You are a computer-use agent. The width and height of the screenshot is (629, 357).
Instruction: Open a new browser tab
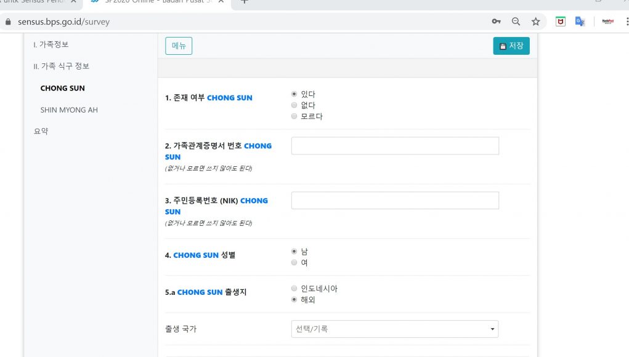(245, 2)
